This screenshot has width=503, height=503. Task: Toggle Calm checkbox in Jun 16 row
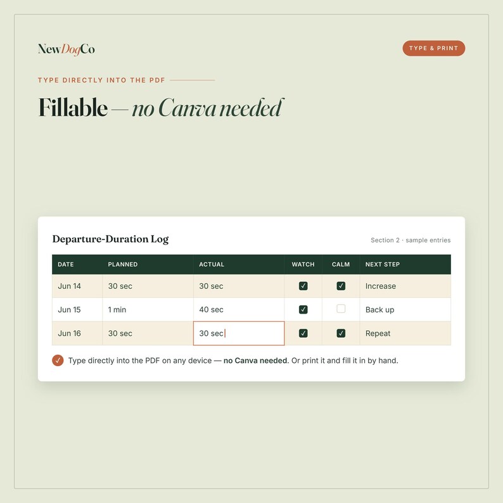coord(341,333)
